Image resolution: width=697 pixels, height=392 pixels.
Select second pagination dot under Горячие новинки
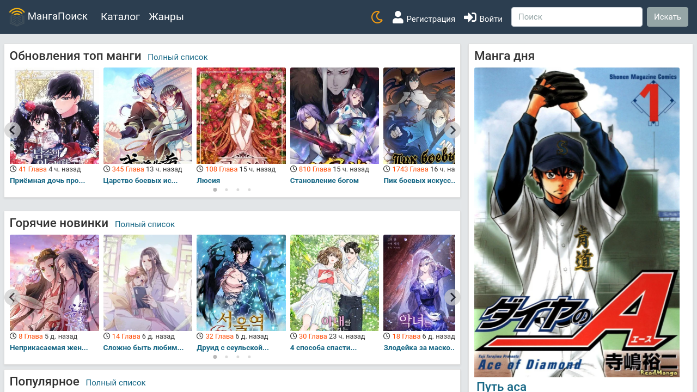227,357
